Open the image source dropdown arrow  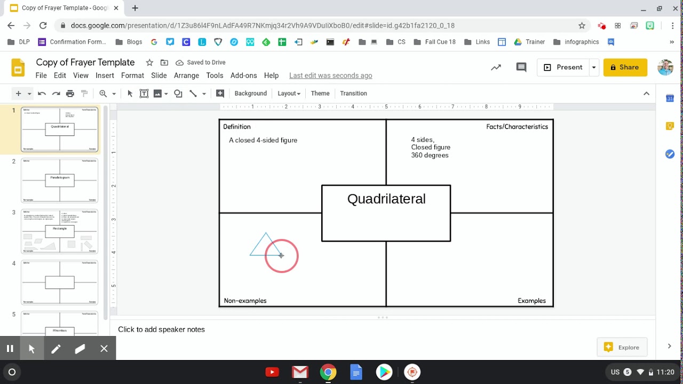coord(166,94)
